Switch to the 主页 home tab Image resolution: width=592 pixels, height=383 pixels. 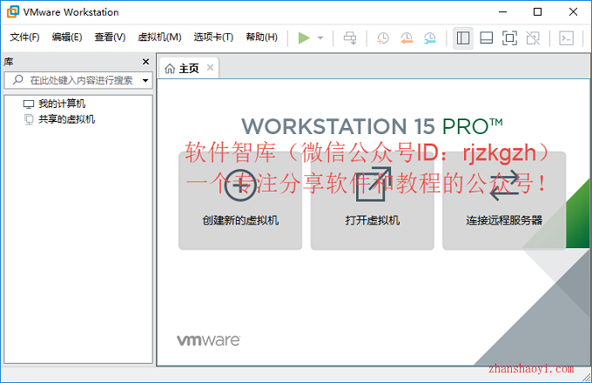[188, 68]
